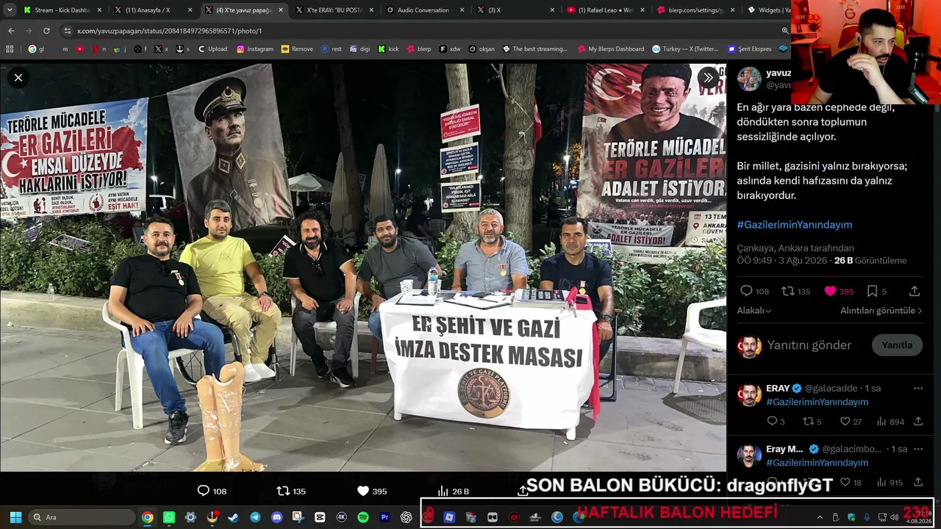The width and height of the screenshot is (941, 529).
Task: Open the kick bookmark
Action: (388, 49)
